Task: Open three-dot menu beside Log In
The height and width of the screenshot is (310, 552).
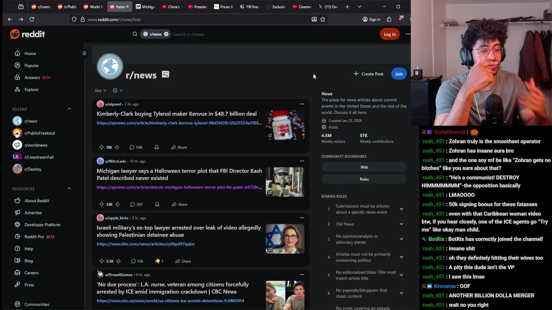Action: click(408, 34)
